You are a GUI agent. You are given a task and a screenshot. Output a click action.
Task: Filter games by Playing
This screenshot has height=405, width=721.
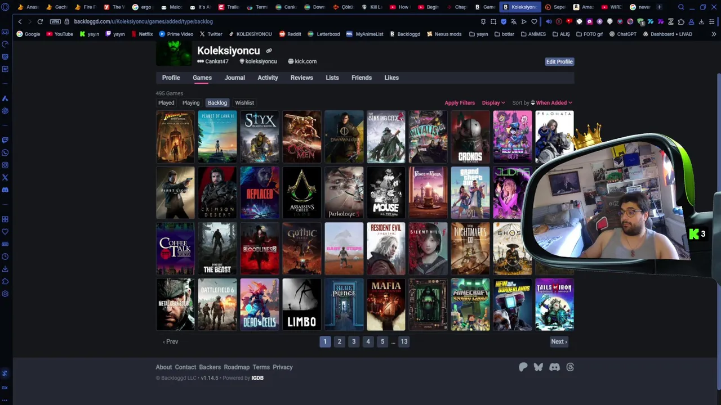[x=191, y=103]
